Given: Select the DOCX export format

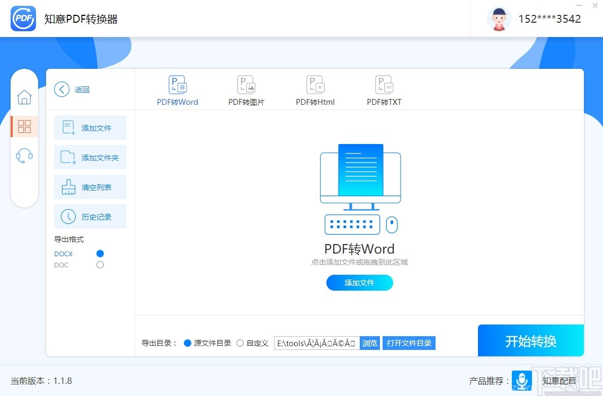Looking at the screenshot, I should [x=100, y=254].
